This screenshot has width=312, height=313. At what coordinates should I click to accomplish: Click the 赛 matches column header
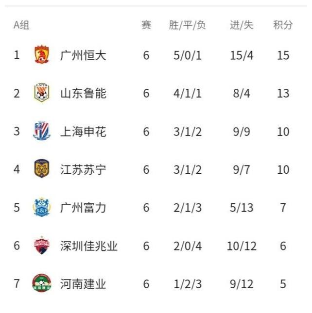point(146,25)
